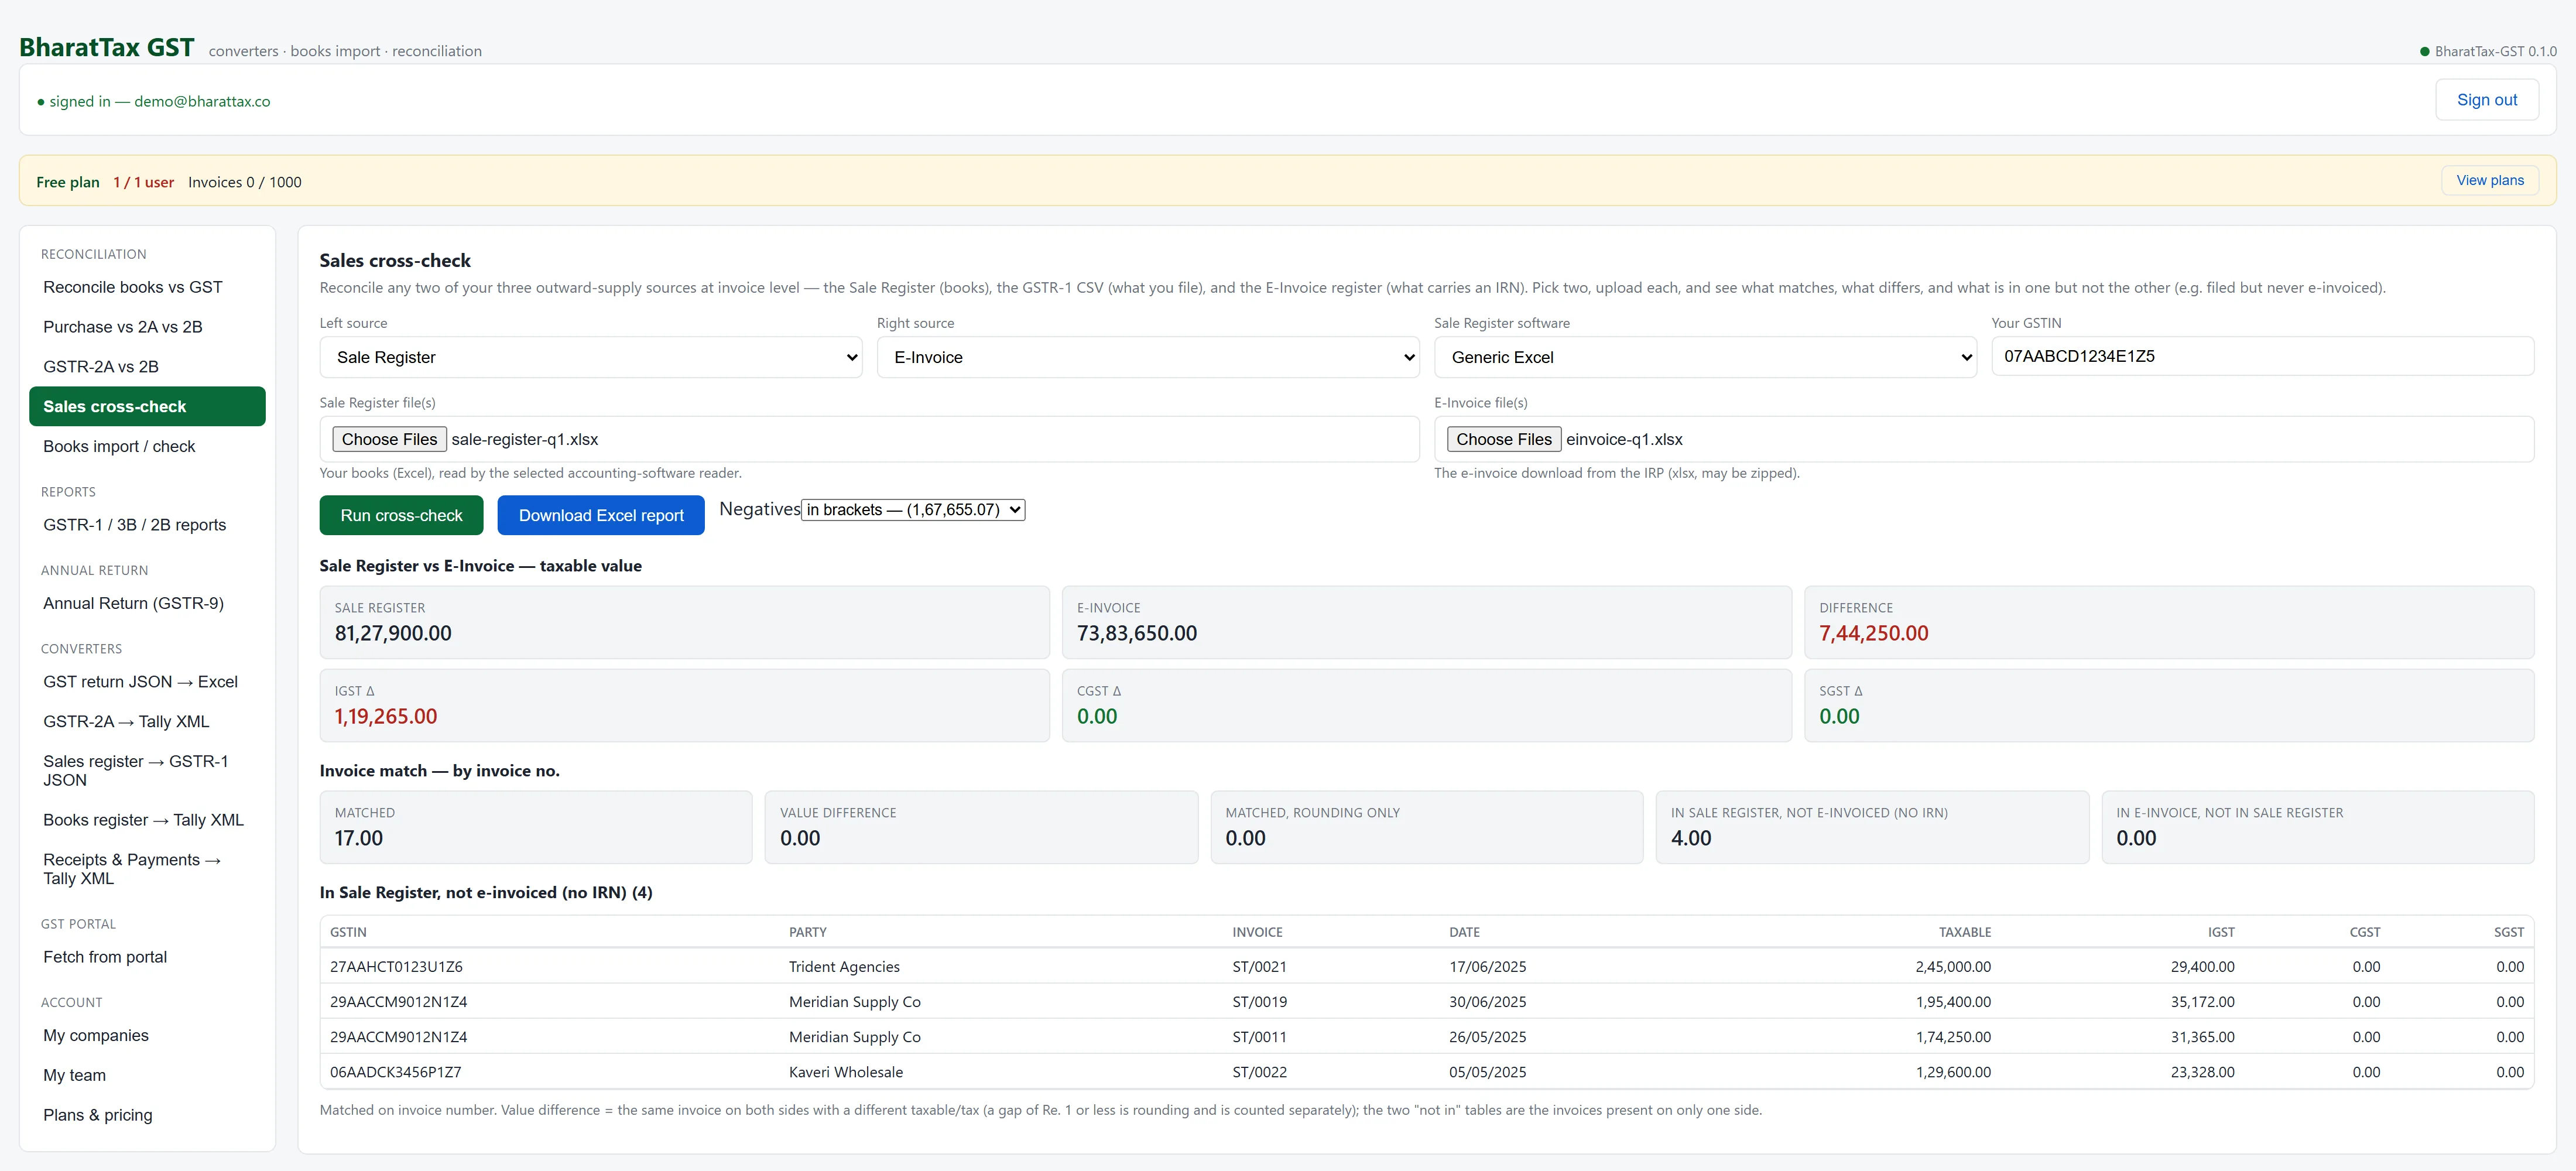Open Books register → Tally XML converter

click(147, 820)
